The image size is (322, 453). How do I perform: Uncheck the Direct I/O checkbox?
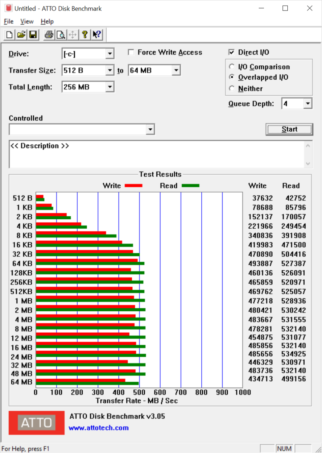coord(232,52)
